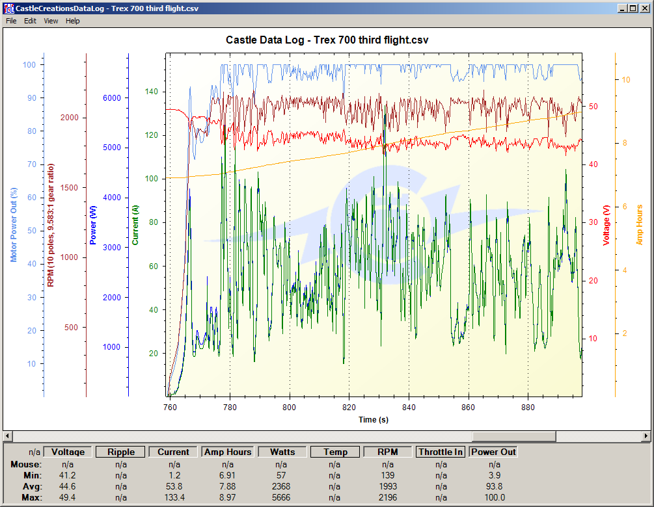Screen dimensions: 654x507
Task: Click the 140 tick on Current axis
Action: tap(152, 92)
